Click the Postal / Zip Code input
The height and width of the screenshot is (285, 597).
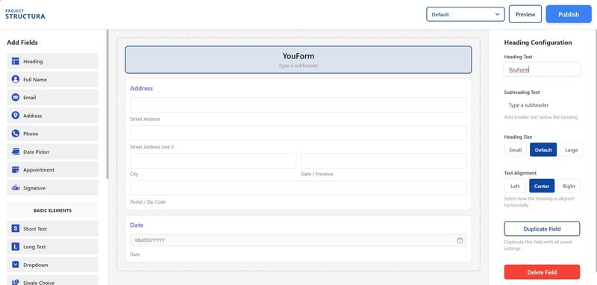pyautogui.click(x=298, y=188)
